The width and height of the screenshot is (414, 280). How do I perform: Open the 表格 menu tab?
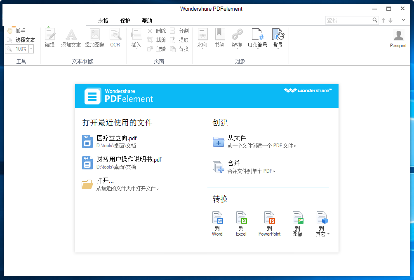pos(103,21)
